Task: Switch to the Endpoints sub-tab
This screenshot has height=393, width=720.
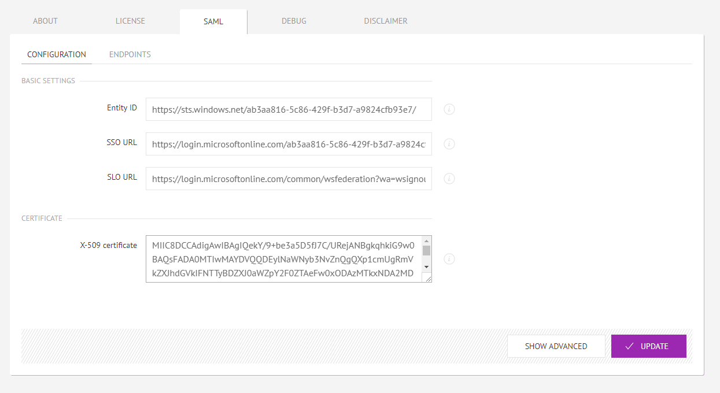Action: click(130, 54)
